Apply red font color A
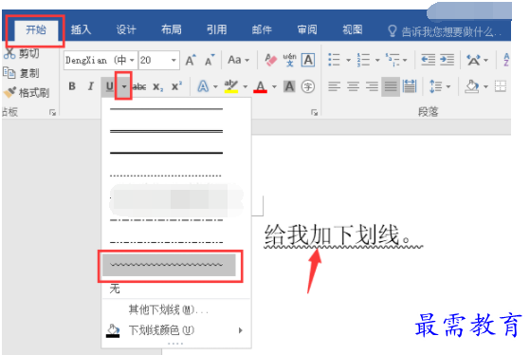 coord(261,86)
